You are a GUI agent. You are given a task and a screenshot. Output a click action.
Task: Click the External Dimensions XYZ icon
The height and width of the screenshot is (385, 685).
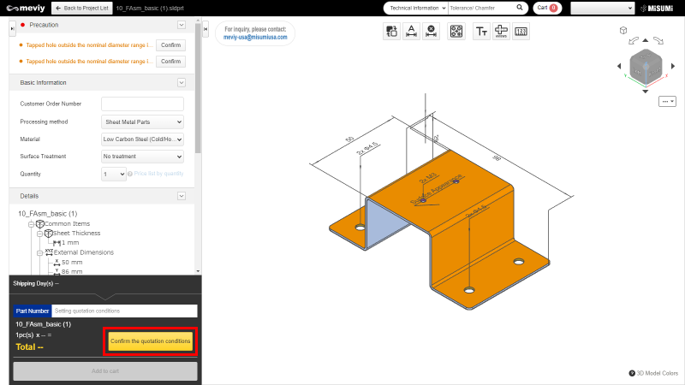click(49, 252)
